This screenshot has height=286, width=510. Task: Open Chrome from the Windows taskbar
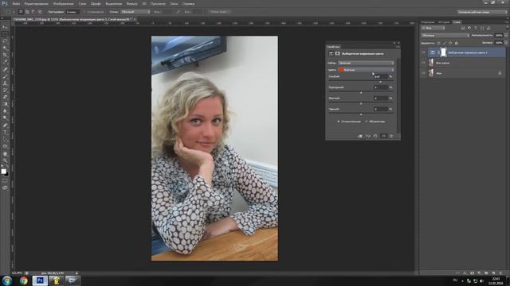click(23, 280)
